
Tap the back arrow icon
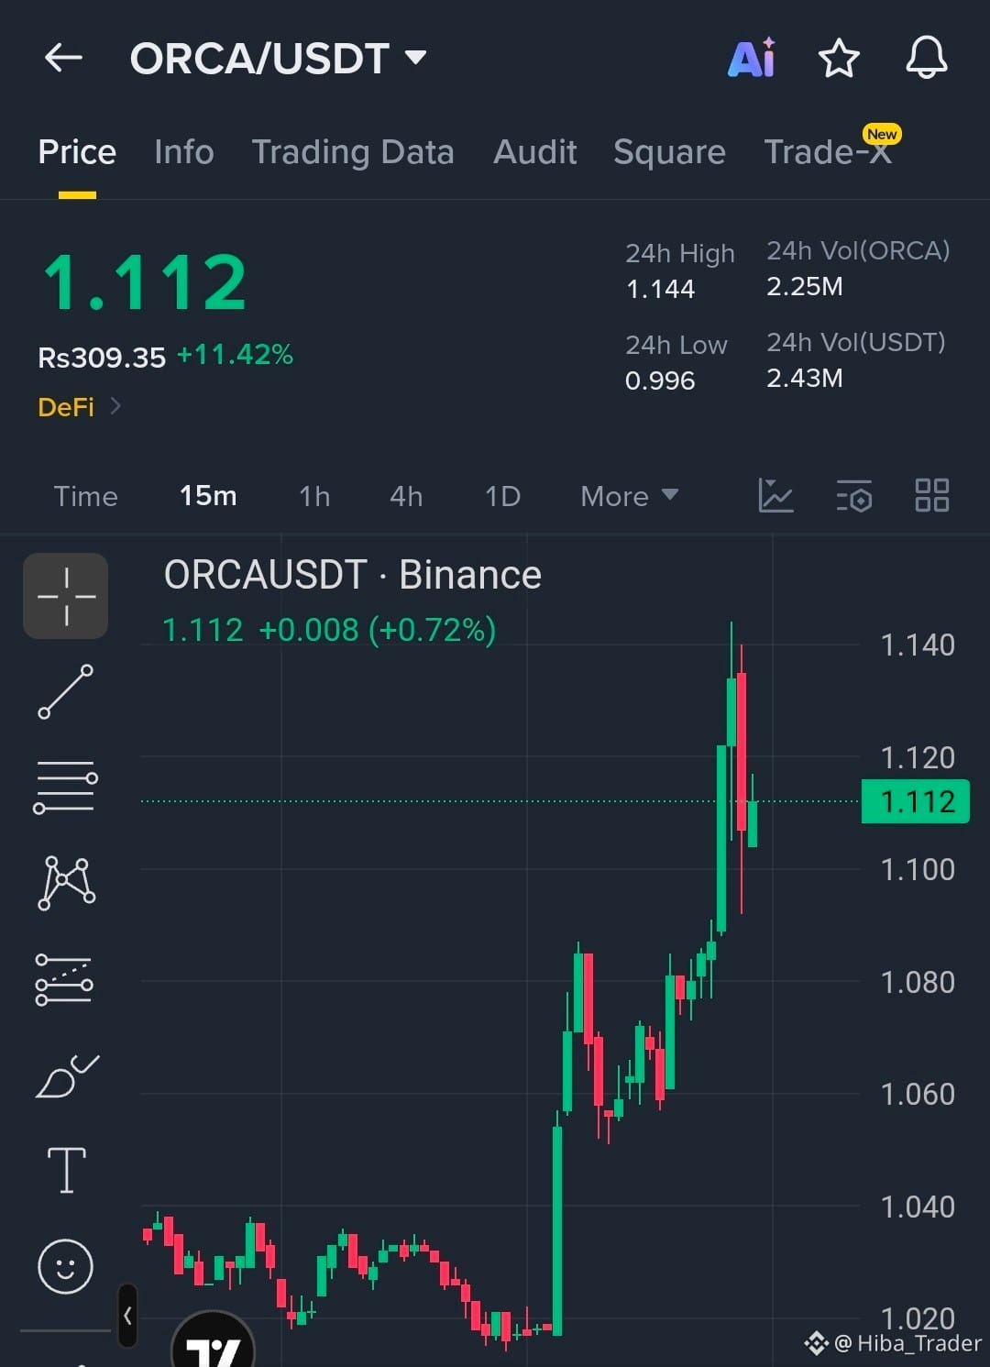[x=63, y=58]
